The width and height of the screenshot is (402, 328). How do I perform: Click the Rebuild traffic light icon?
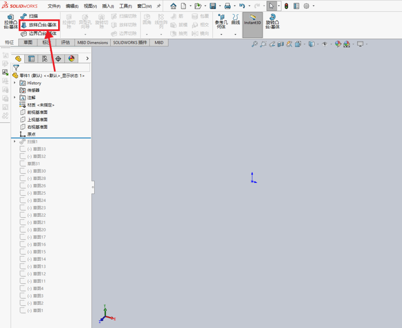pos(286,6)
